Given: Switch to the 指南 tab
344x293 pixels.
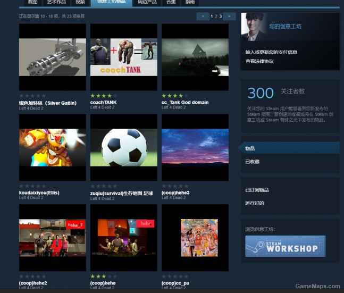Looking at the screenshot, I should click(x=190, y=2).
